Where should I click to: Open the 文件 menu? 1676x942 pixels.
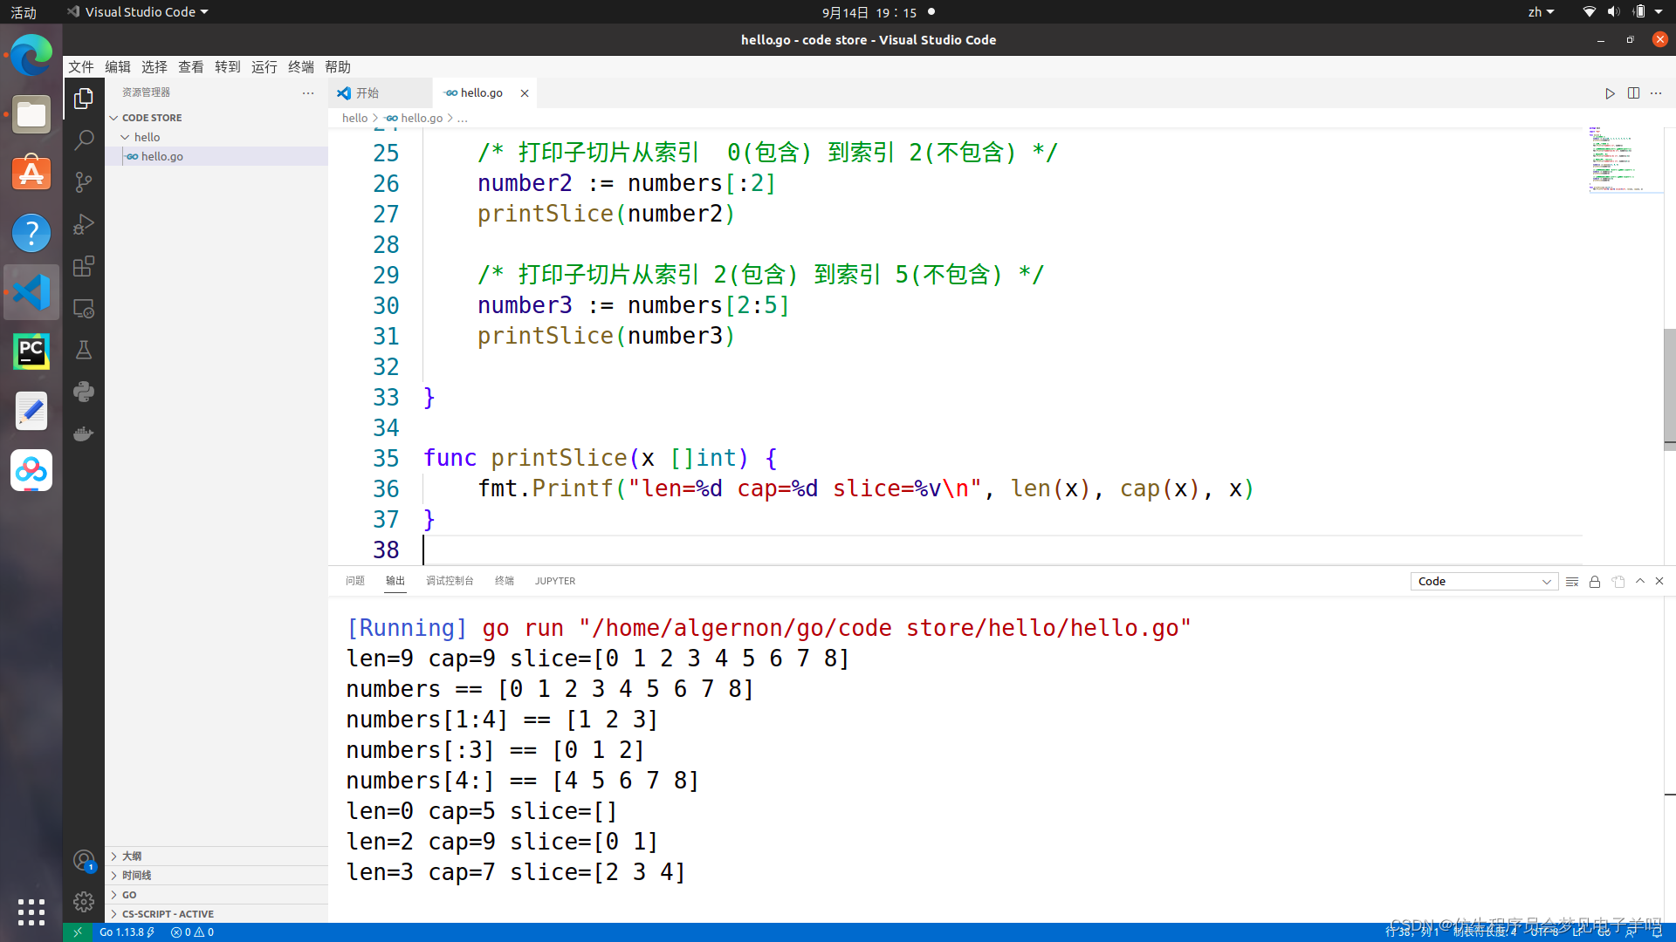pyautogui.click(x=81, y=67)
